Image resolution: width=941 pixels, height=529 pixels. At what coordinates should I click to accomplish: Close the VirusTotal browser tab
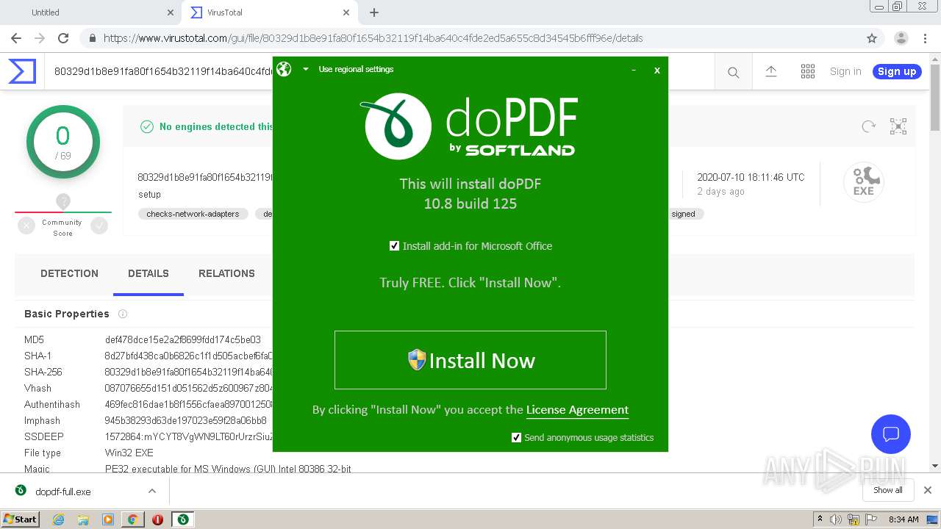[x=346, y=12]
